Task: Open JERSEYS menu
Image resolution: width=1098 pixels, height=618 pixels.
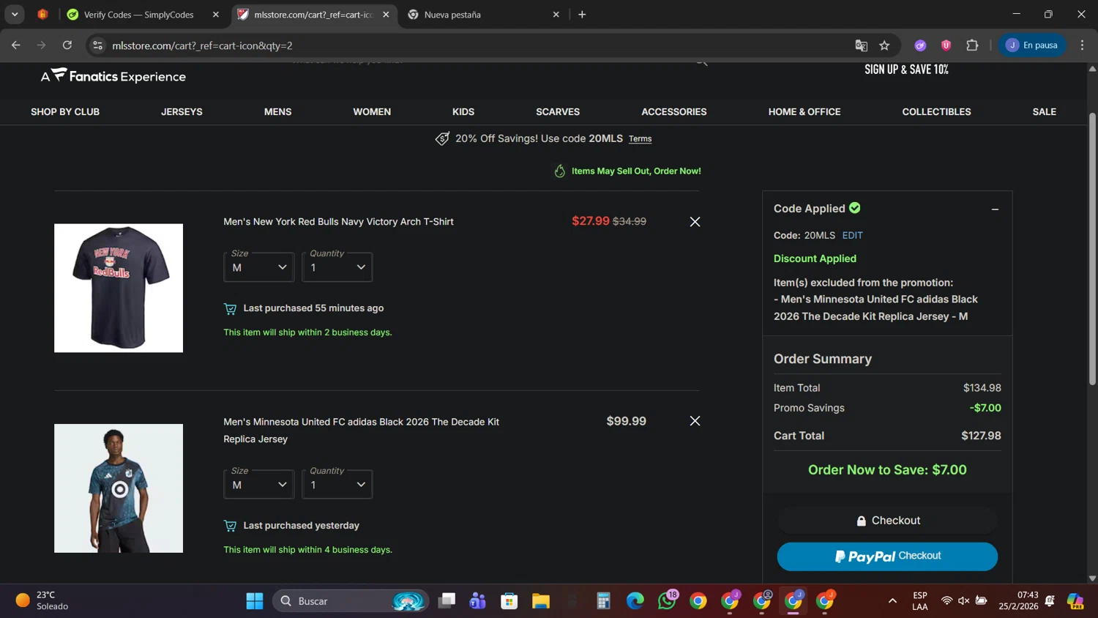Action: [x=182, y=112]
